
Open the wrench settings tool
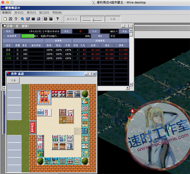(x=16, y=19)
